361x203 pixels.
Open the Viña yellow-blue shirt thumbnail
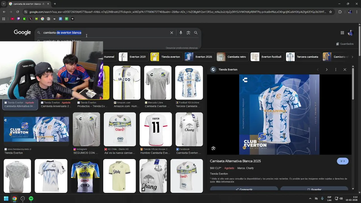[x=85, y=176]
